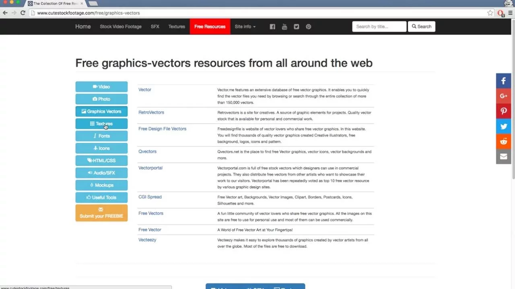This screenshot has height=289, width=515.
Task: Open Stock Video Footage menu item
Action: pyautogui.click(x=121, y=26)
